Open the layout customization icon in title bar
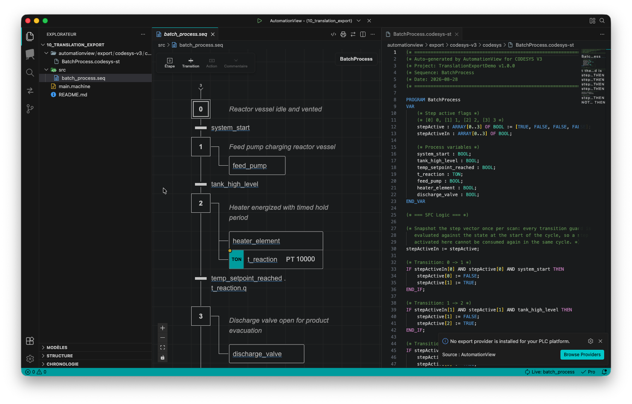This screenshot has height=404, width=632. (x=592, y=21)
